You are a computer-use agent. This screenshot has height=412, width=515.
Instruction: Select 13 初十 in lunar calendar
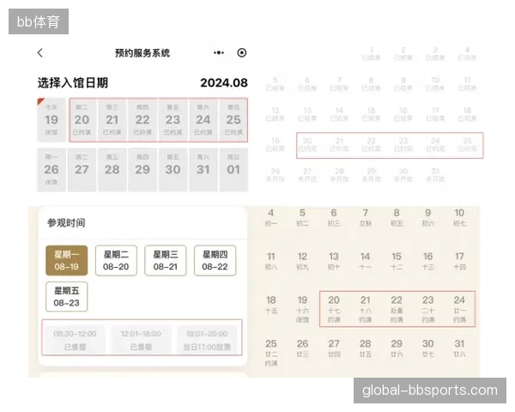point(334,261)
